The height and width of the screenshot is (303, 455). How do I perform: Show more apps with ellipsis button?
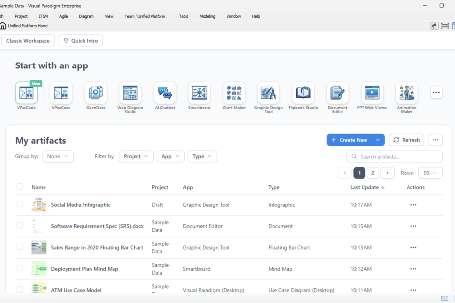(x=436, y=93)
